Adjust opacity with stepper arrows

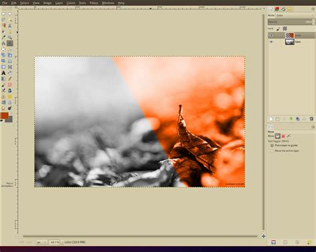313,22
